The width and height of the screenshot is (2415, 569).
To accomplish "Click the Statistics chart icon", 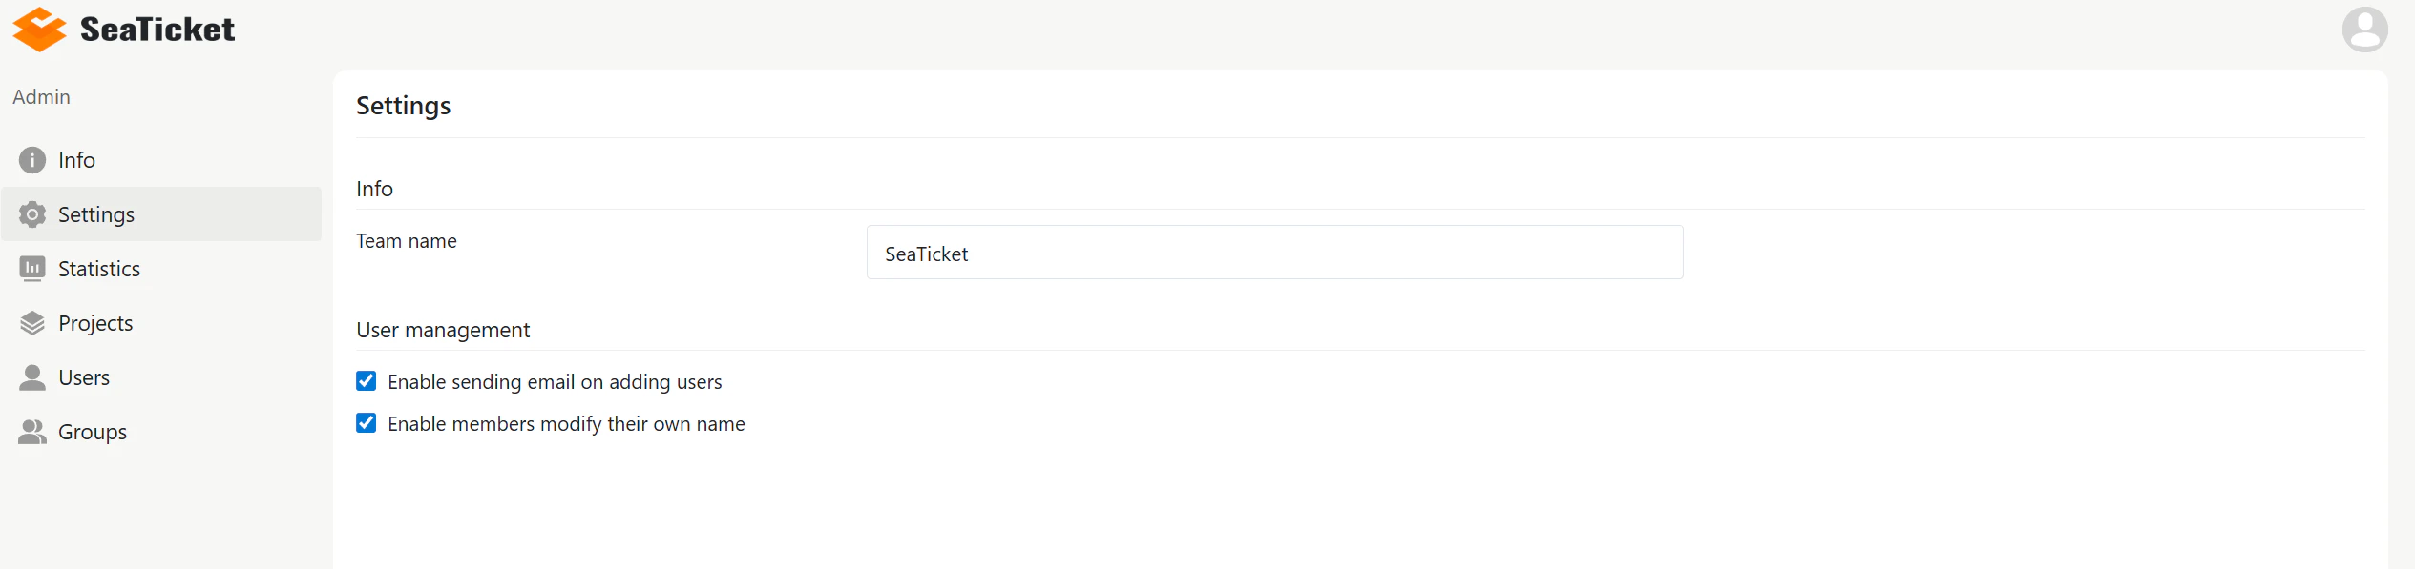I will click(x=32, y=269).
